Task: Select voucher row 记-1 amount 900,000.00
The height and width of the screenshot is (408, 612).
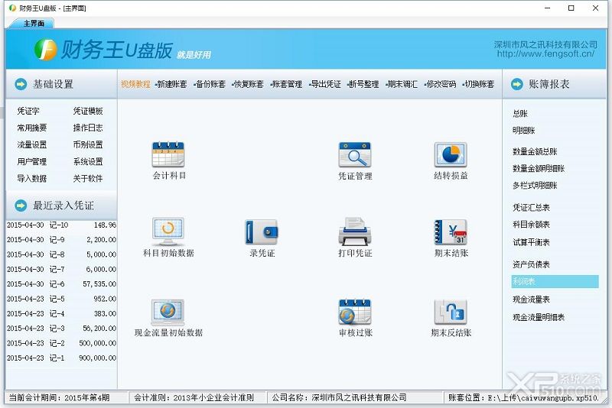Action: point(61,358)
